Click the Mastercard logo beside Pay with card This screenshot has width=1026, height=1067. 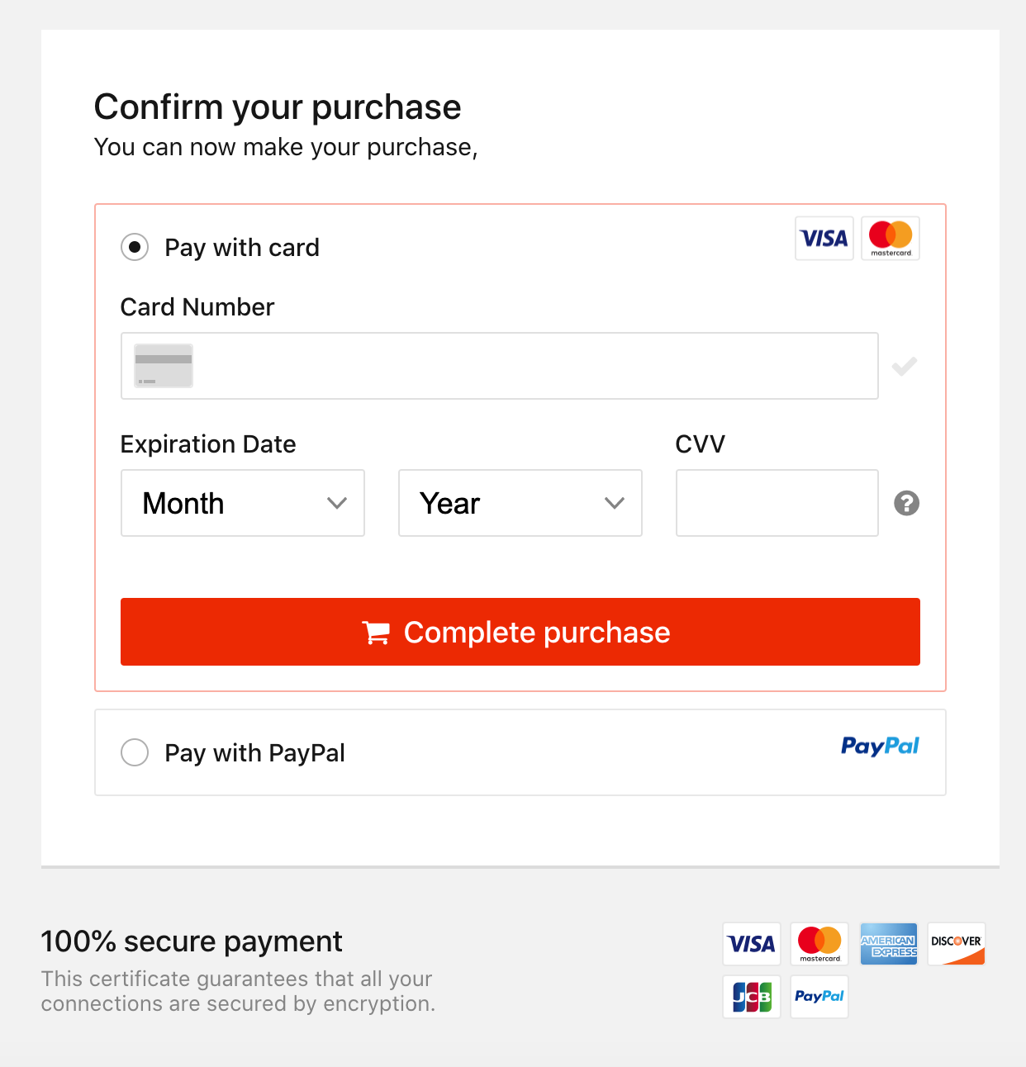click(x=891, y=239)
